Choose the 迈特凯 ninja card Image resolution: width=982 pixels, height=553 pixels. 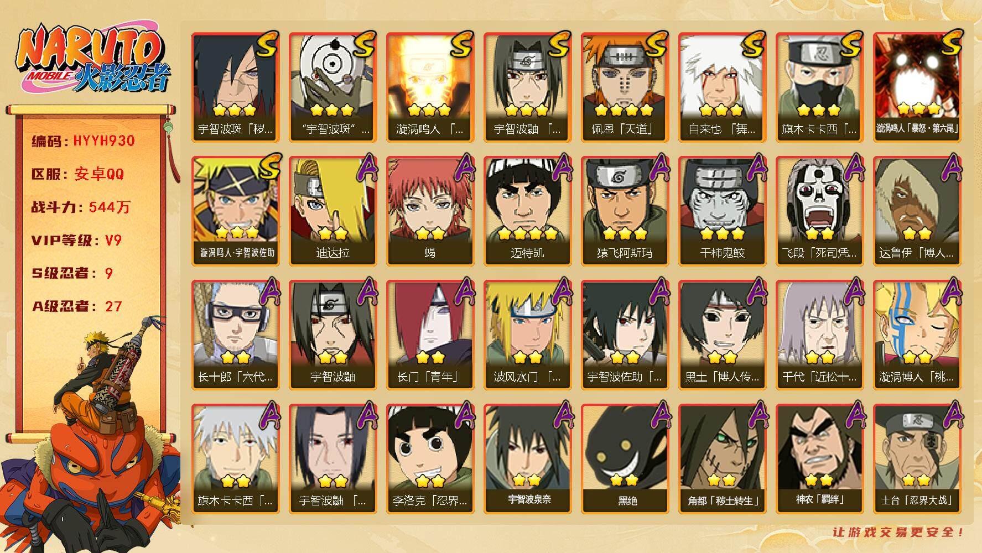[x=527, y=211]
